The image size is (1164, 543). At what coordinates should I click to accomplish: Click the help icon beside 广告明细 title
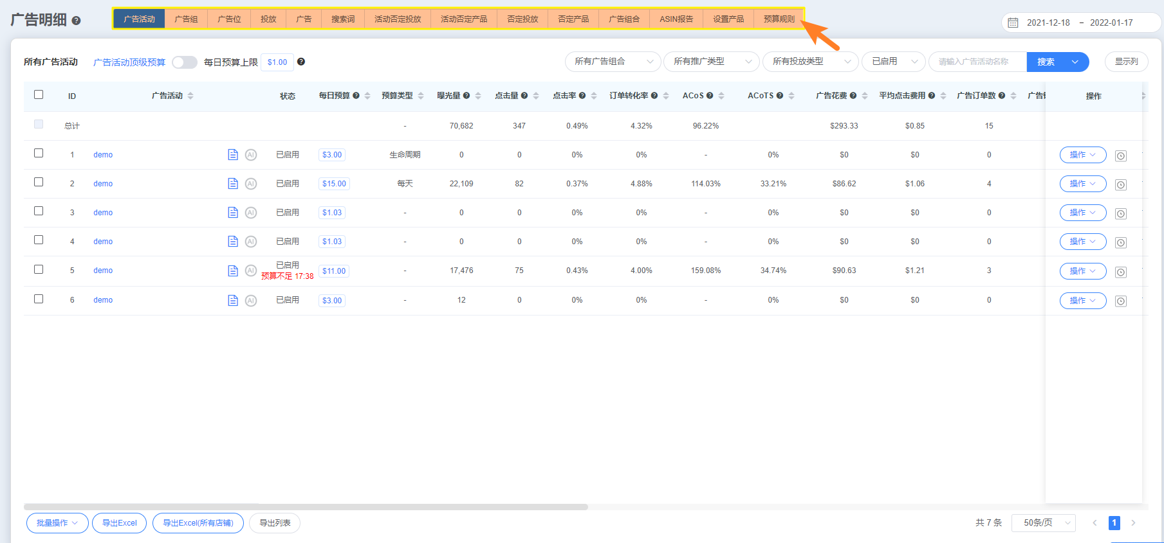[76, 21]
